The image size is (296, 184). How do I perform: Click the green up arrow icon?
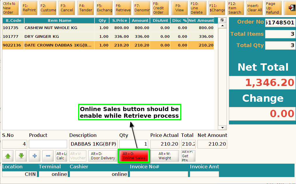click(8, 156)
